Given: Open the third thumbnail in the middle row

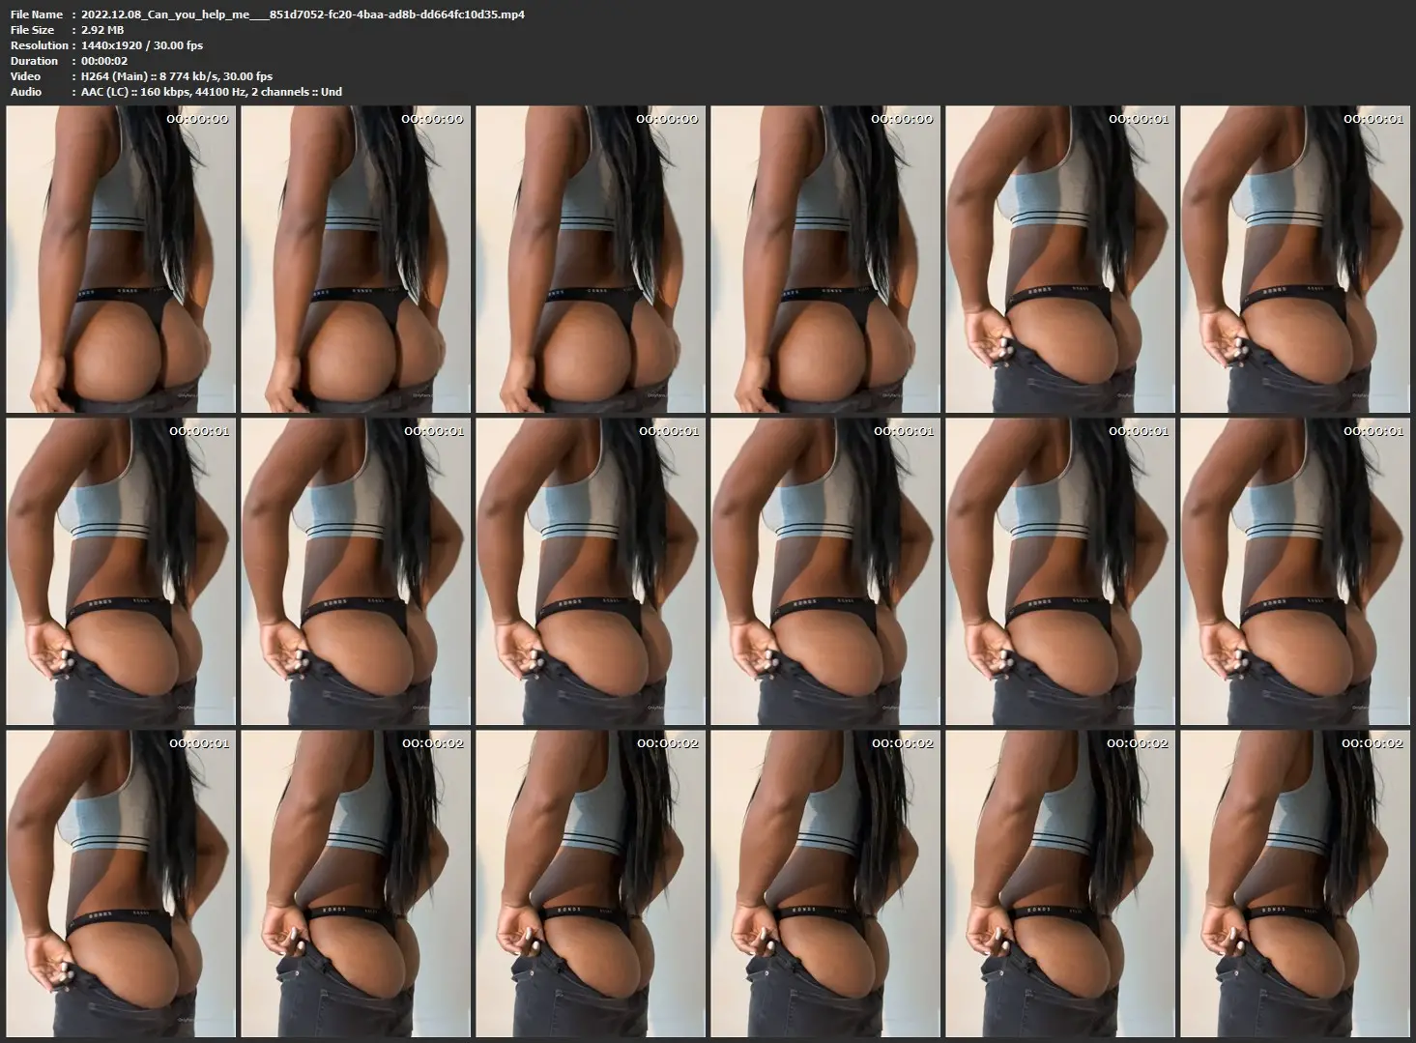Looking at the screenshot, I should tap(591, 571).
